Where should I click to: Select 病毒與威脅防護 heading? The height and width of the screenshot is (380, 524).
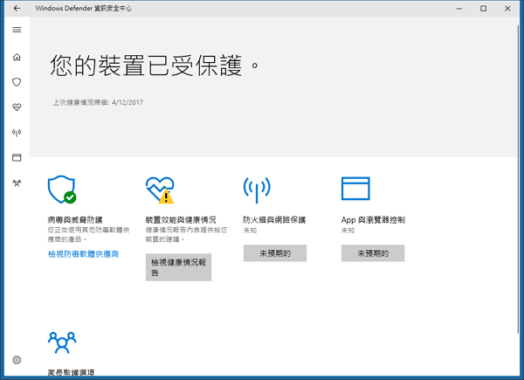pos(75,220)
